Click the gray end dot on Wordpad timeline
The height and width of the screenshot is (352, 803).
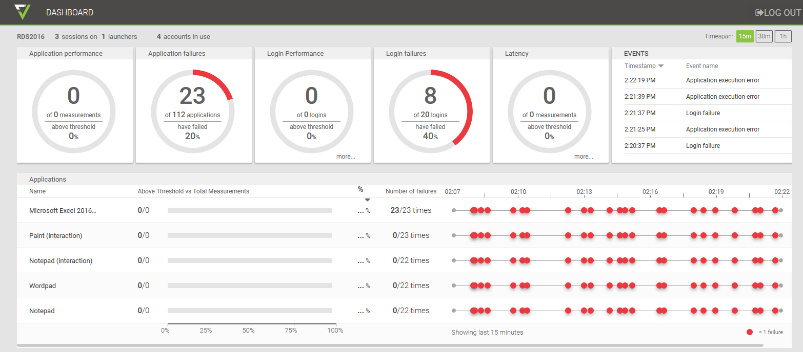click(x=781, y=285)
